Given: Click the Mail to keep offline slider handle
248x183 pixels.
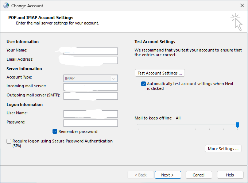Looking at the screenshot, I should tap(237, 125).
